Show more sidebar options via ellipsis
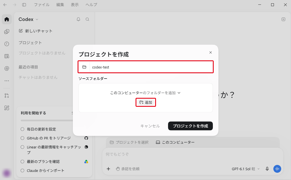The width and height of the screenshot is (291, 180). [7, 81]
